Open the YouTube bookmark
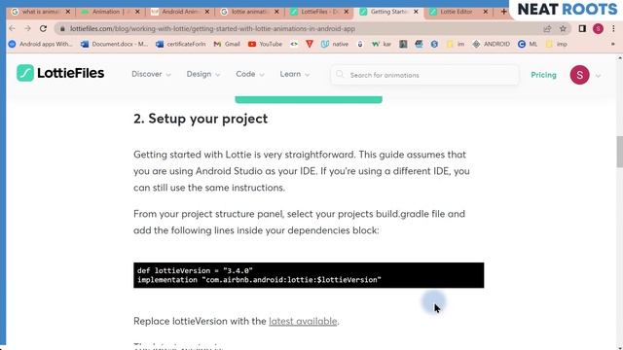Image resolution: width=623 pixels, height=350 pixels. click(265, 44)
